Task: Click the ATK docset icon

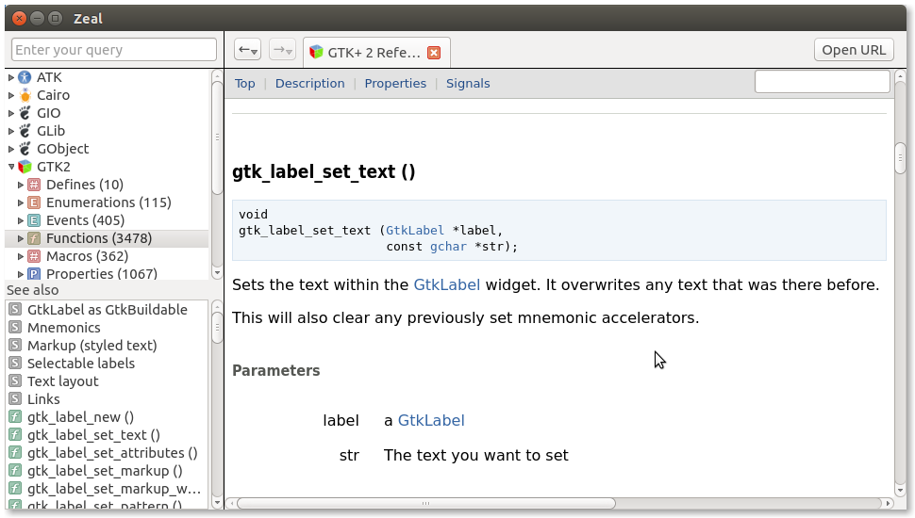Action: (x=25, y=77)
